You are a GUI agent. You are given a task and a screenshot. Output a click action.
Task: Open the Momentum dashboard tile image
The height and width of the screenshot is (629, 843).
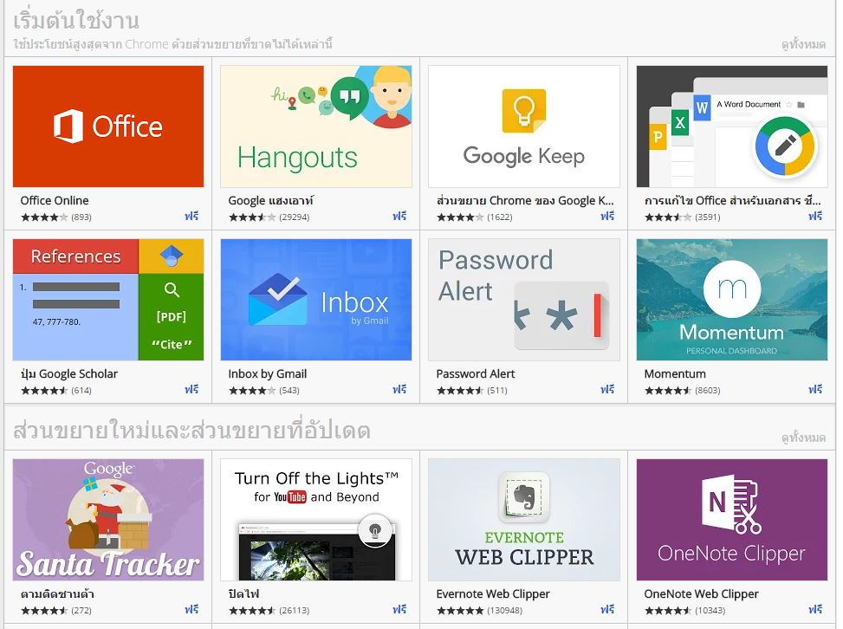click(732, 300)
